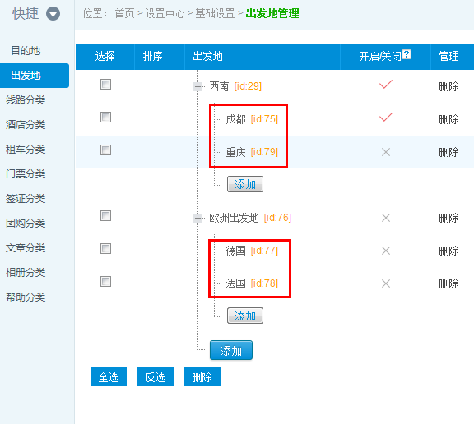Click the blue 添加 button at the bottom
This screenshot has width=474, height=424.
(x=231, y=350)
